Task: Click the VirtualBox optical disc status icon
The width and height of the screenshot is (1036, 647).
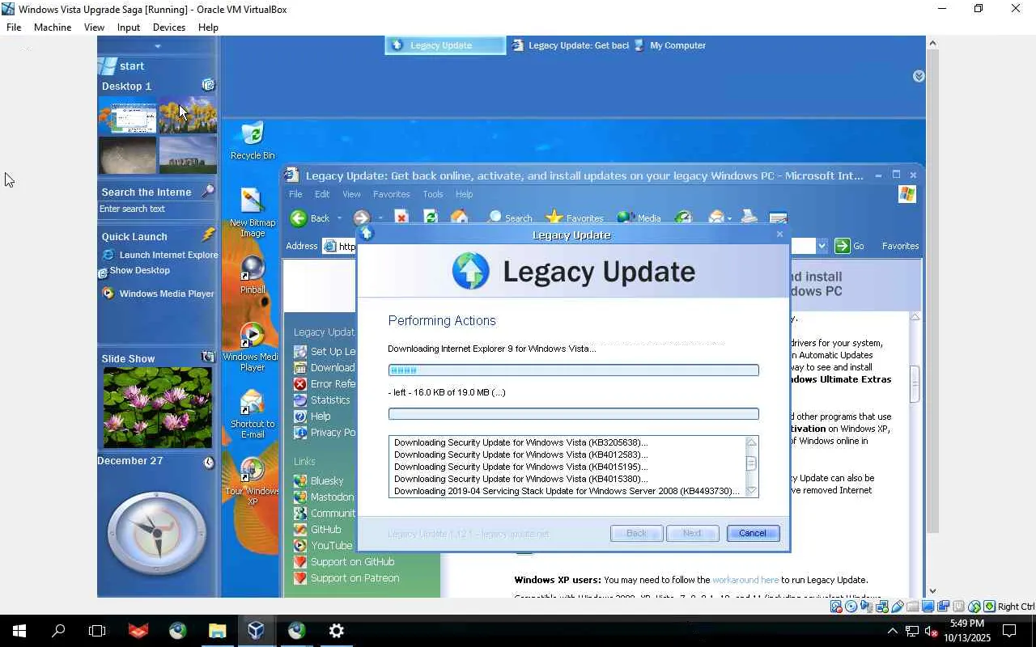Action: [x=851, y=607]
